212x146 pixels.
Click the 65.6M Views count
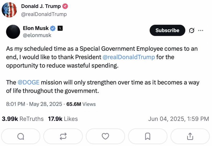(x=81, y=104)
